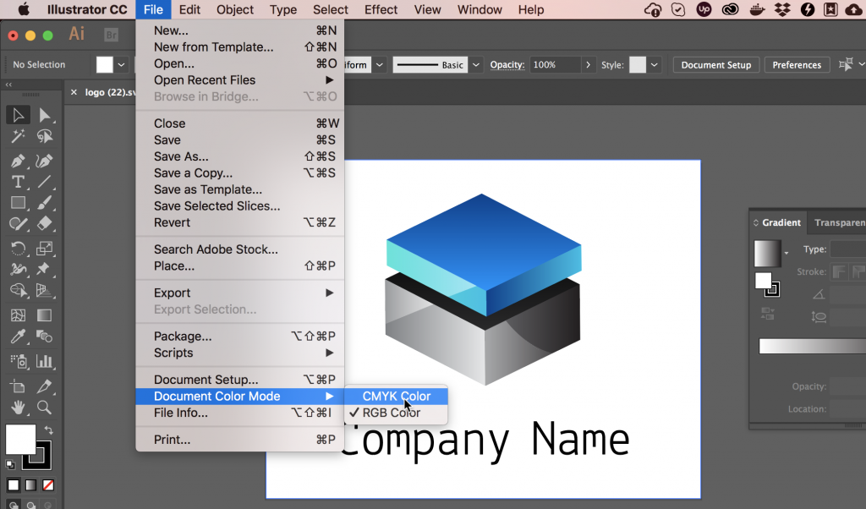Click the Document Setup button
866x509 pixels.
[715, 64]
